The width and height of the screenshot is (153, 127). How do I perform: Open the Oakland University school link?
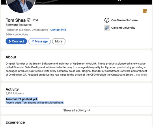coord(123,28)
